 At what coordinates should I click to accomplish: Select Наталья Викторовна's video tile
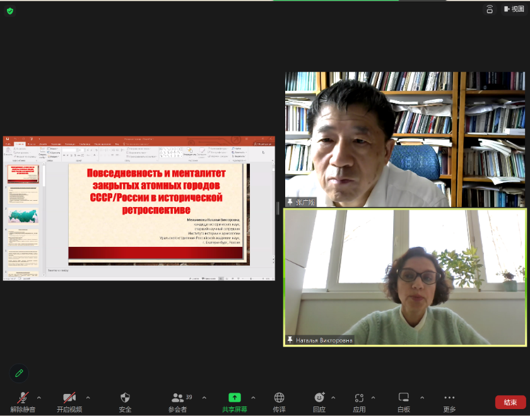pyautogui.click(x=404, y=278)
